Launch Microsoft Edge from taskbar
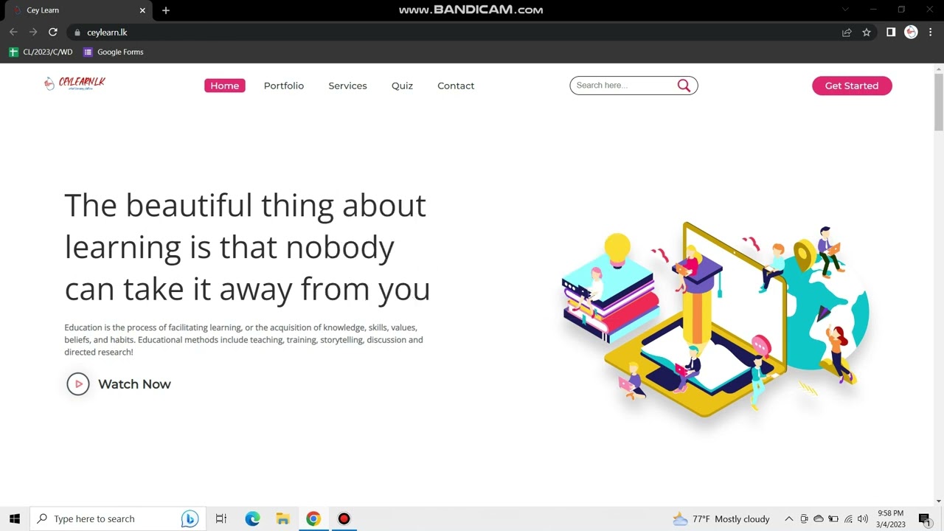This screenshot has height=531, width=944. 252,518
